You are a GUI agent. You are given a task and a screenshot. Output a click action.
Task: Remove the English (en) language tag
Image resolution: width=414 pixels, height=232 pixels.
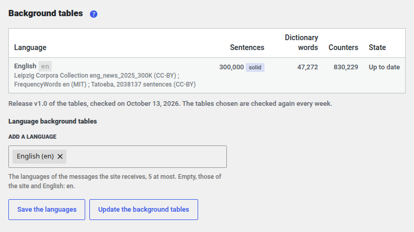coord(60,156)
